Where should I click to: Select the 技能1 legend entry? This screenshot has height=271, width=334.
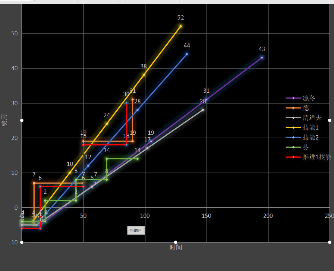point(302,127)
